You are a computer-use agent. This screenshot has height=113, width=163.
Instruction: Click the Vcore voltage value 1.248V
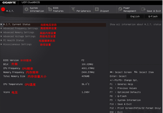pyautogui.click(x=85, y=92)
